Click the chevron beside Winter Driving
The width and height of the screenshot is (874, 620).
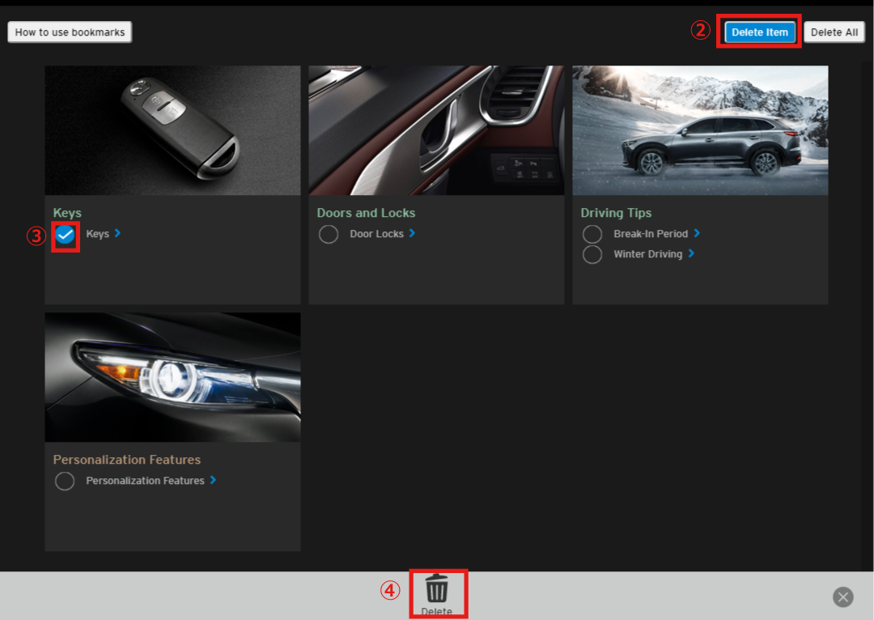691,253
